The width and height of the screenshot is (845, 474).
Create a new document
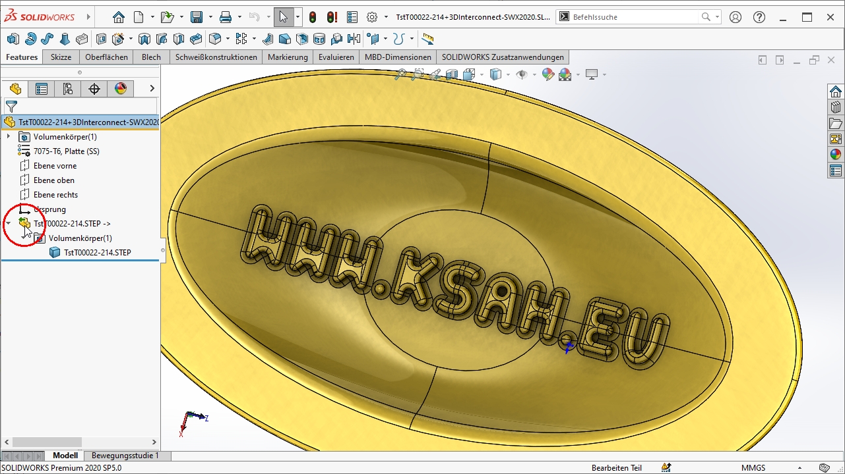[139, 17]
